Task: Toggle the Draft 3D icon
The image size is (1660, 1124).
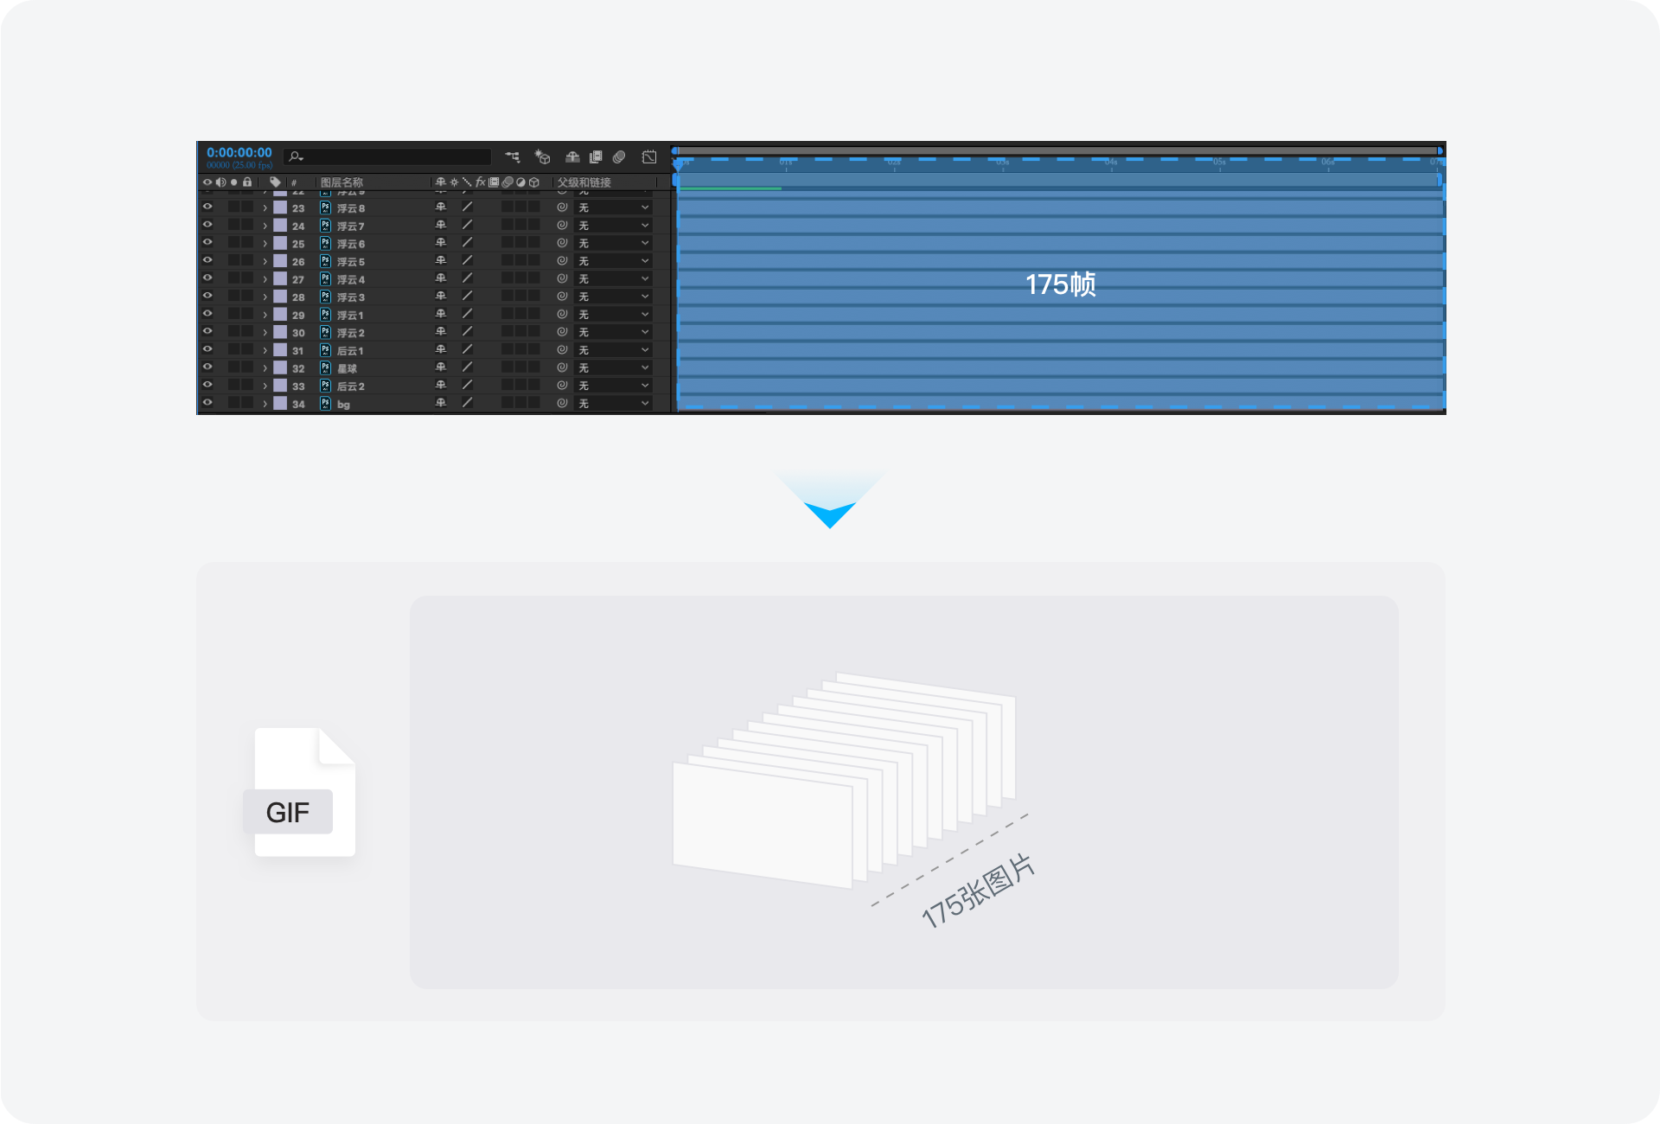Action: [542, 156]
